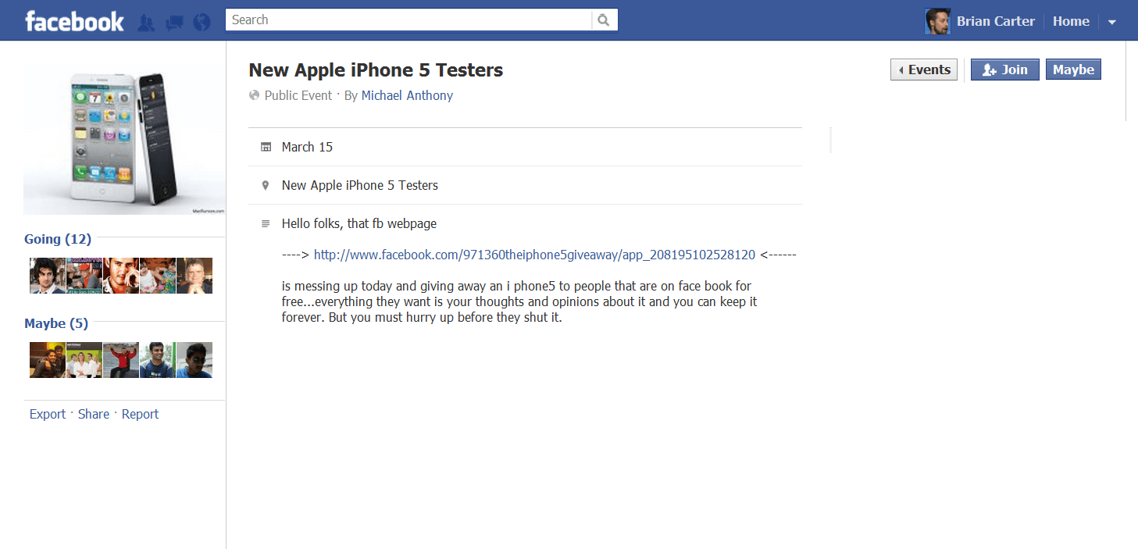The image size is (1138, 549).
Task: Go back to Events list
Action: (924, 70)
